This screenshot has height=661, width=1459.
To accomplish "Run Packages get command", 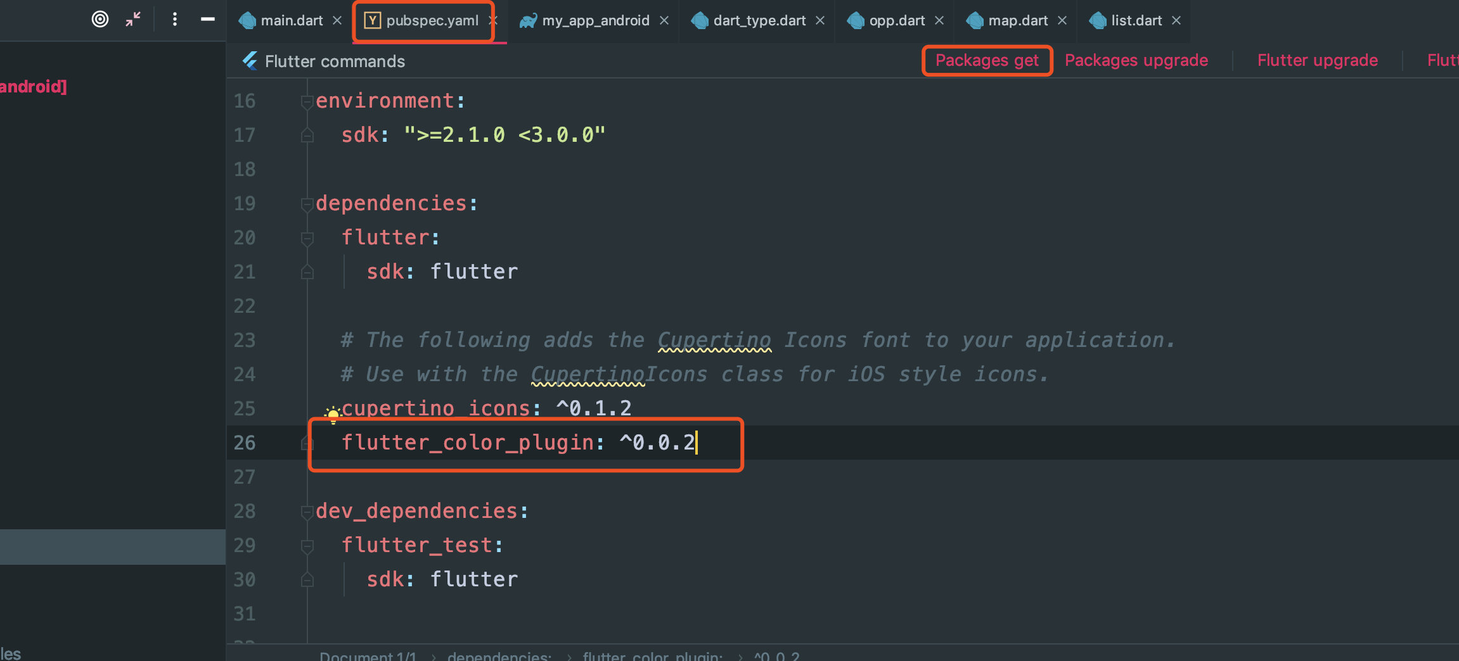I will pyautogui.click(x=987, y=60).
